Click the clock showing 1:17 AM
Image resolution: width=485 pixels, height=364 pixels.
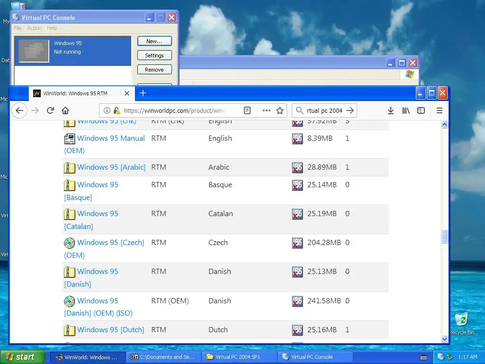pos(467,357)
